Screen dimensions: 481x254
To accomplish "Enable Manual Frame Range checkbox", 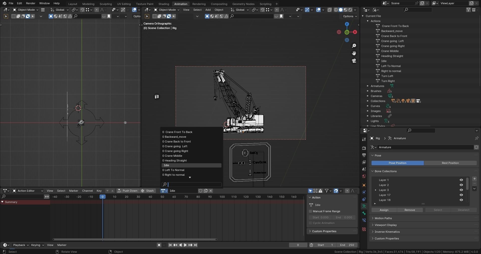I will click(310, 211).
